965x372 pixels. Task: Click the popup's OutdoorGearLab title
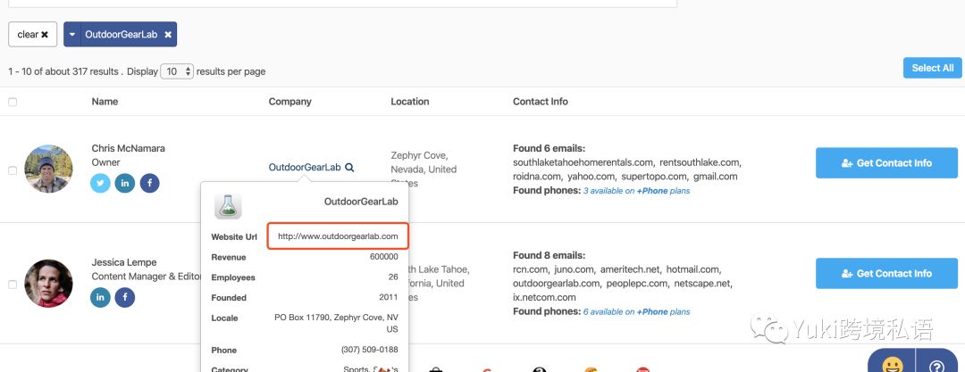(x=361, y=202)
